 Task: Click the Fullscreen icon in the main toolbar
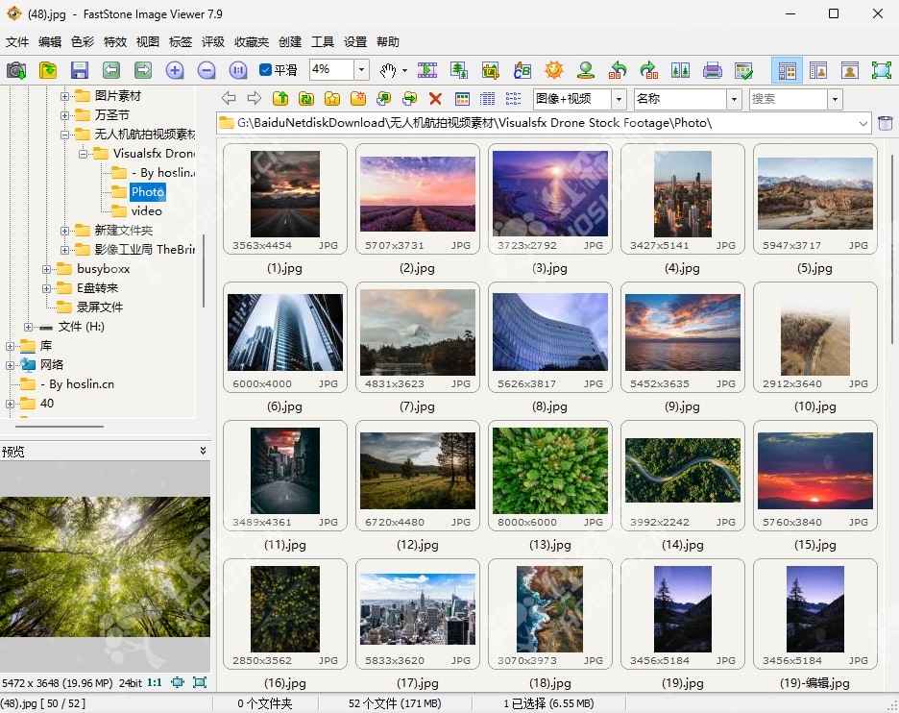coord(881,70)
